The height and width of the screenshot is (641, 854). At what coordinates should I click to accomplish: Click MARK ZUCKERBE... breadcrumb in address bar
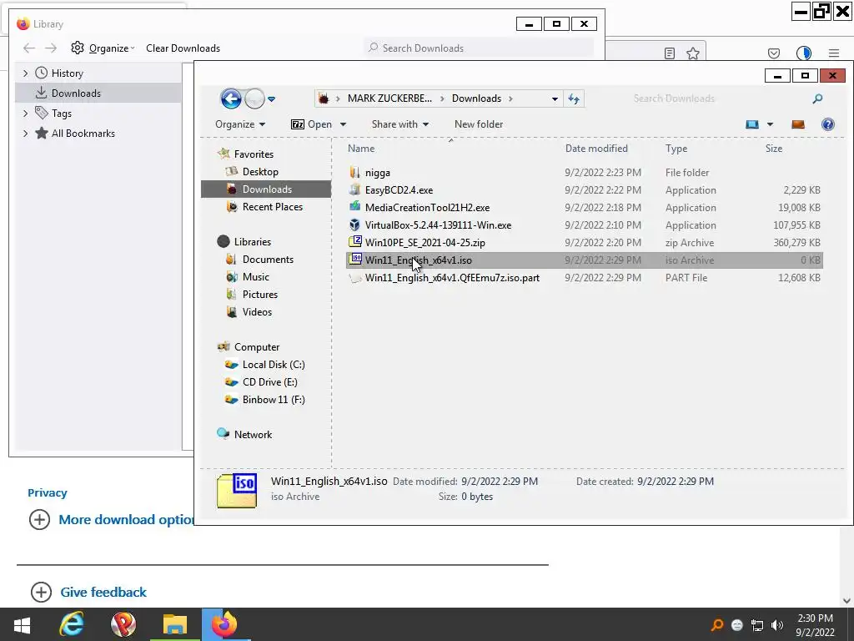click(389, 98)
